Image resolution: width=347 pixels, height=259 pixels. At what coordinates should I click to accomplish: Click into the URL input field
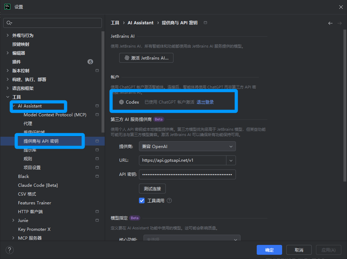pos(183,160)
